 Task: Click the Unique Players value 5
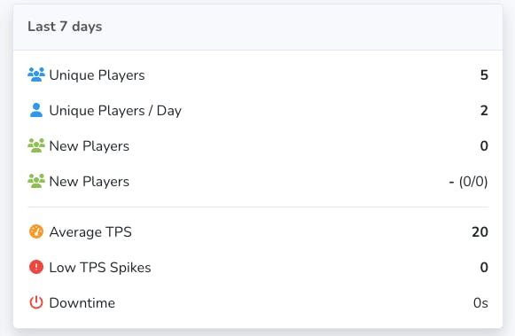[x=484, y=74]
